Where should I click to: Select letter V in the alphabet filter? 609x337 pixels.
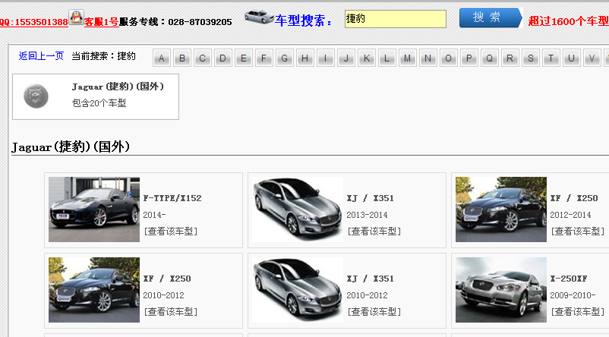(x=592, y=58)
